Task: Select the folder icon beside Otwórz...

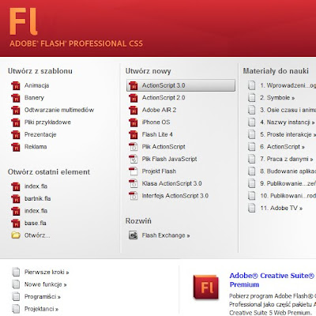Action: click(x=16, y=235)
